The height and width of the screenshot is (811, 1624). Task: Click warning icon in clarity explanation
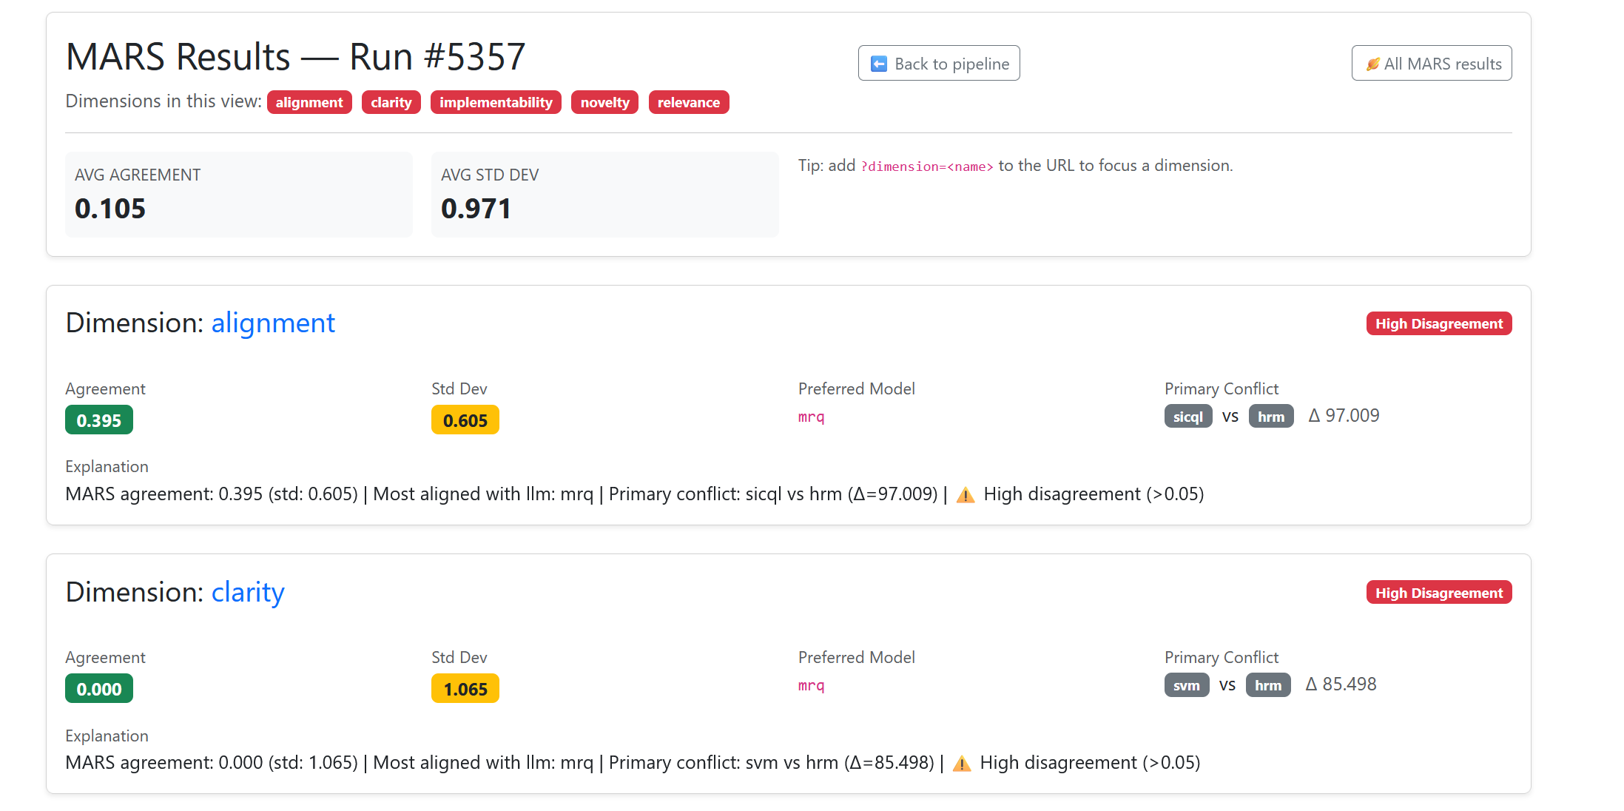click(x=961, y=764)
